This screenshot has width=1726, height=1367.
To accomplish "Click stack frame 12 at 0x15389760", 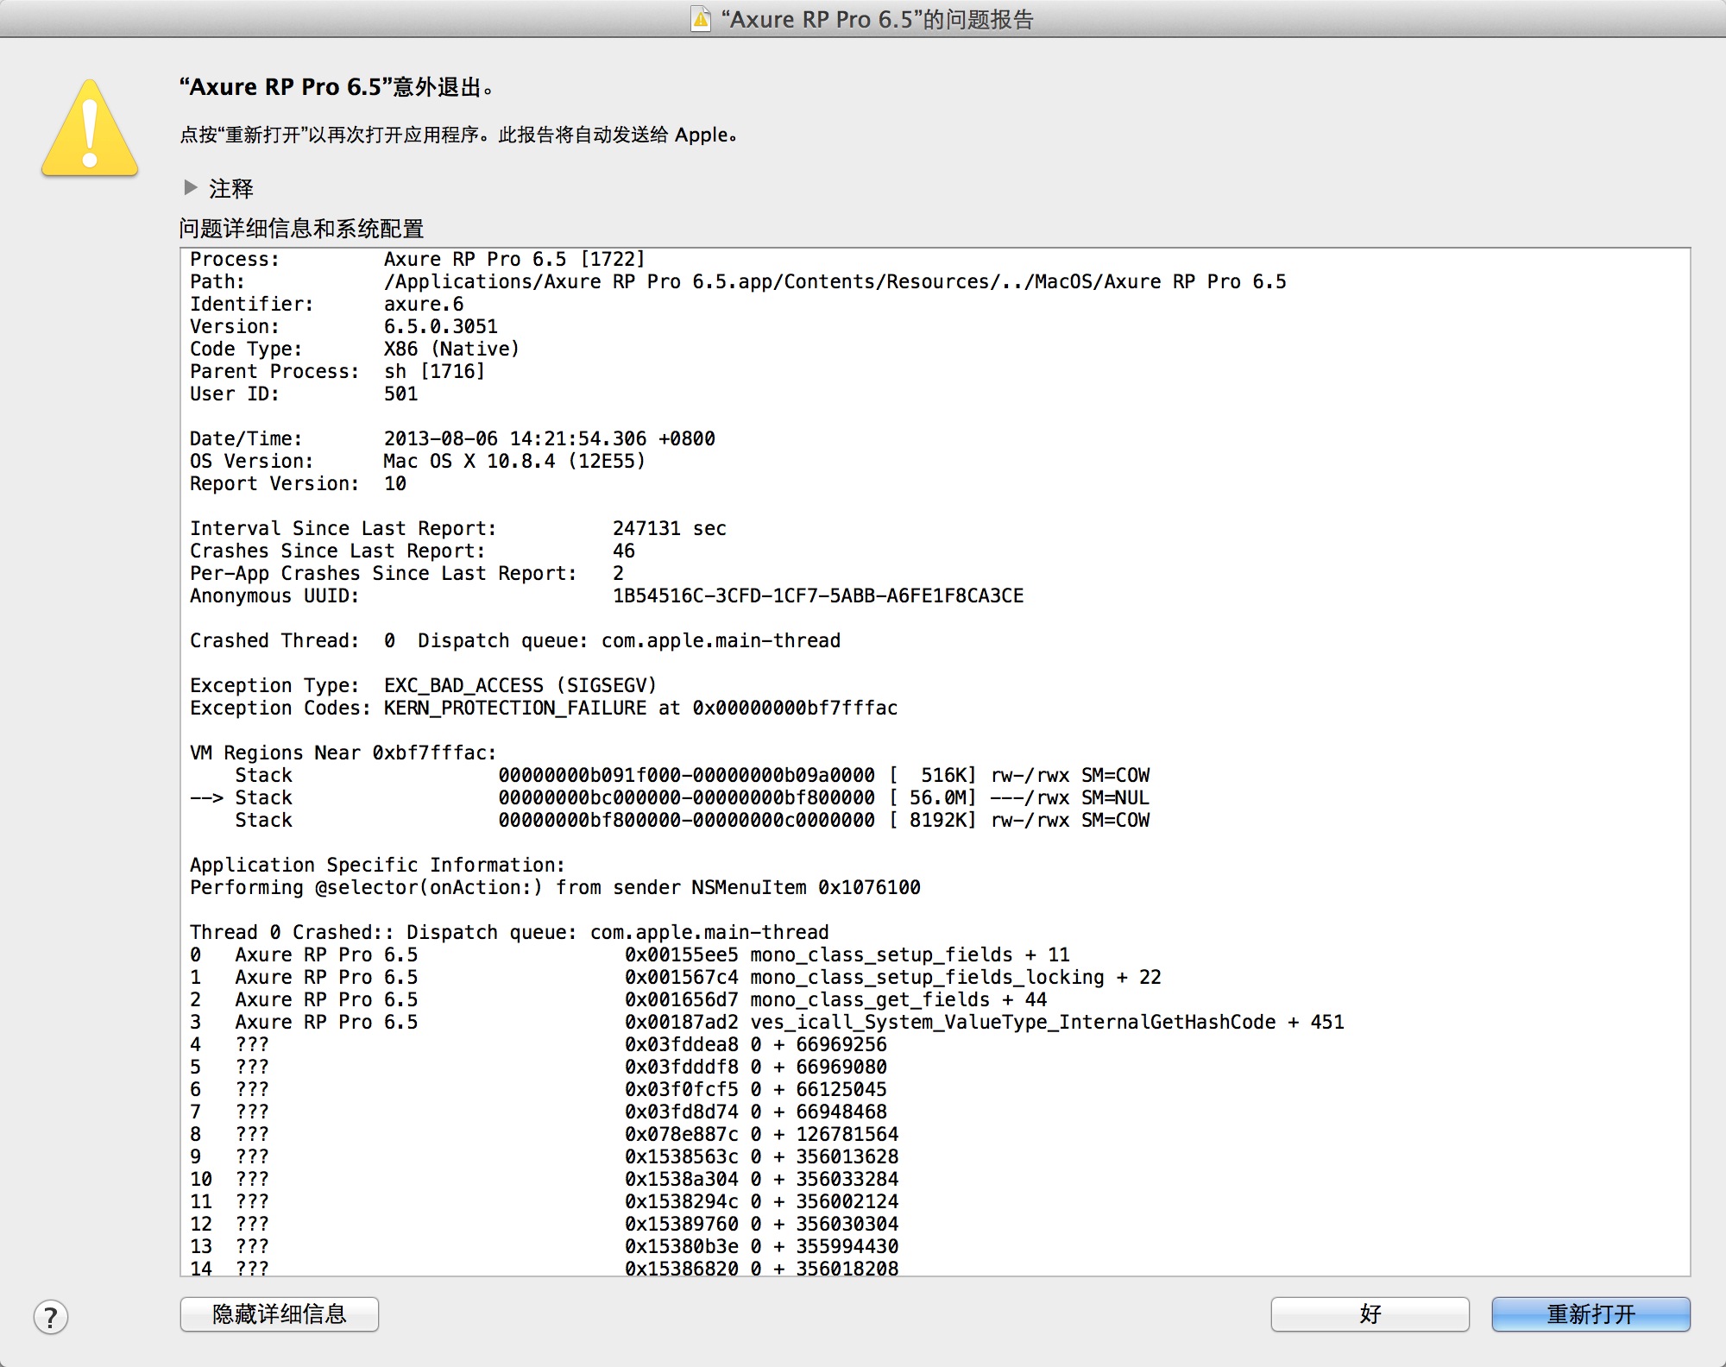I will (545, 1224).
